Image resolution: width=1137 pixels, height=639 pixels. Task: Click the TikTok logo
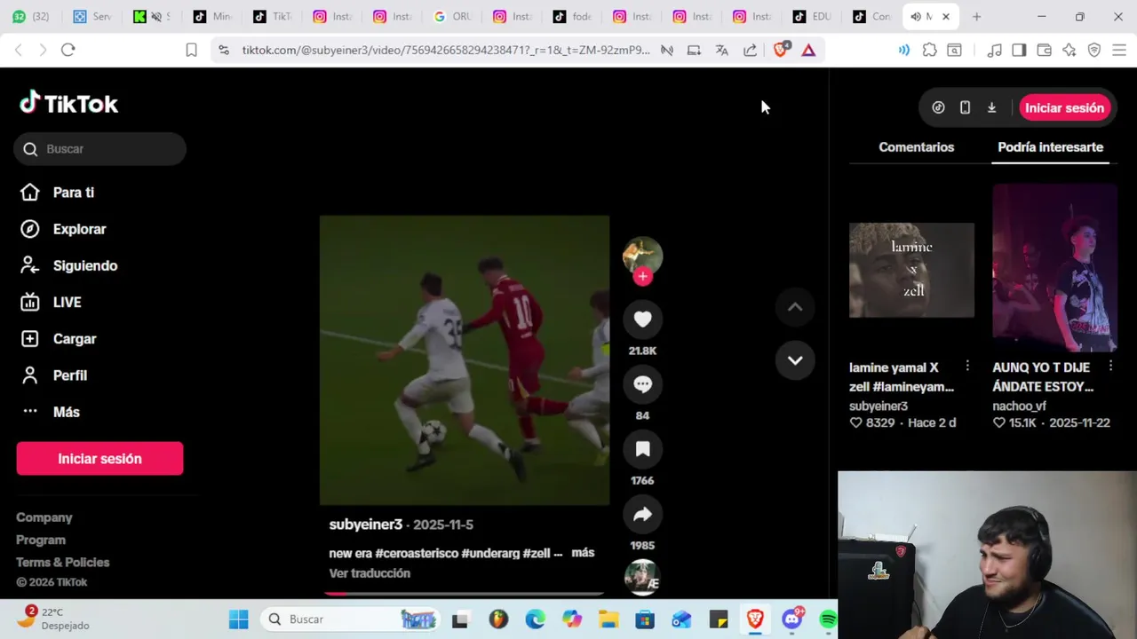(69, 104)
